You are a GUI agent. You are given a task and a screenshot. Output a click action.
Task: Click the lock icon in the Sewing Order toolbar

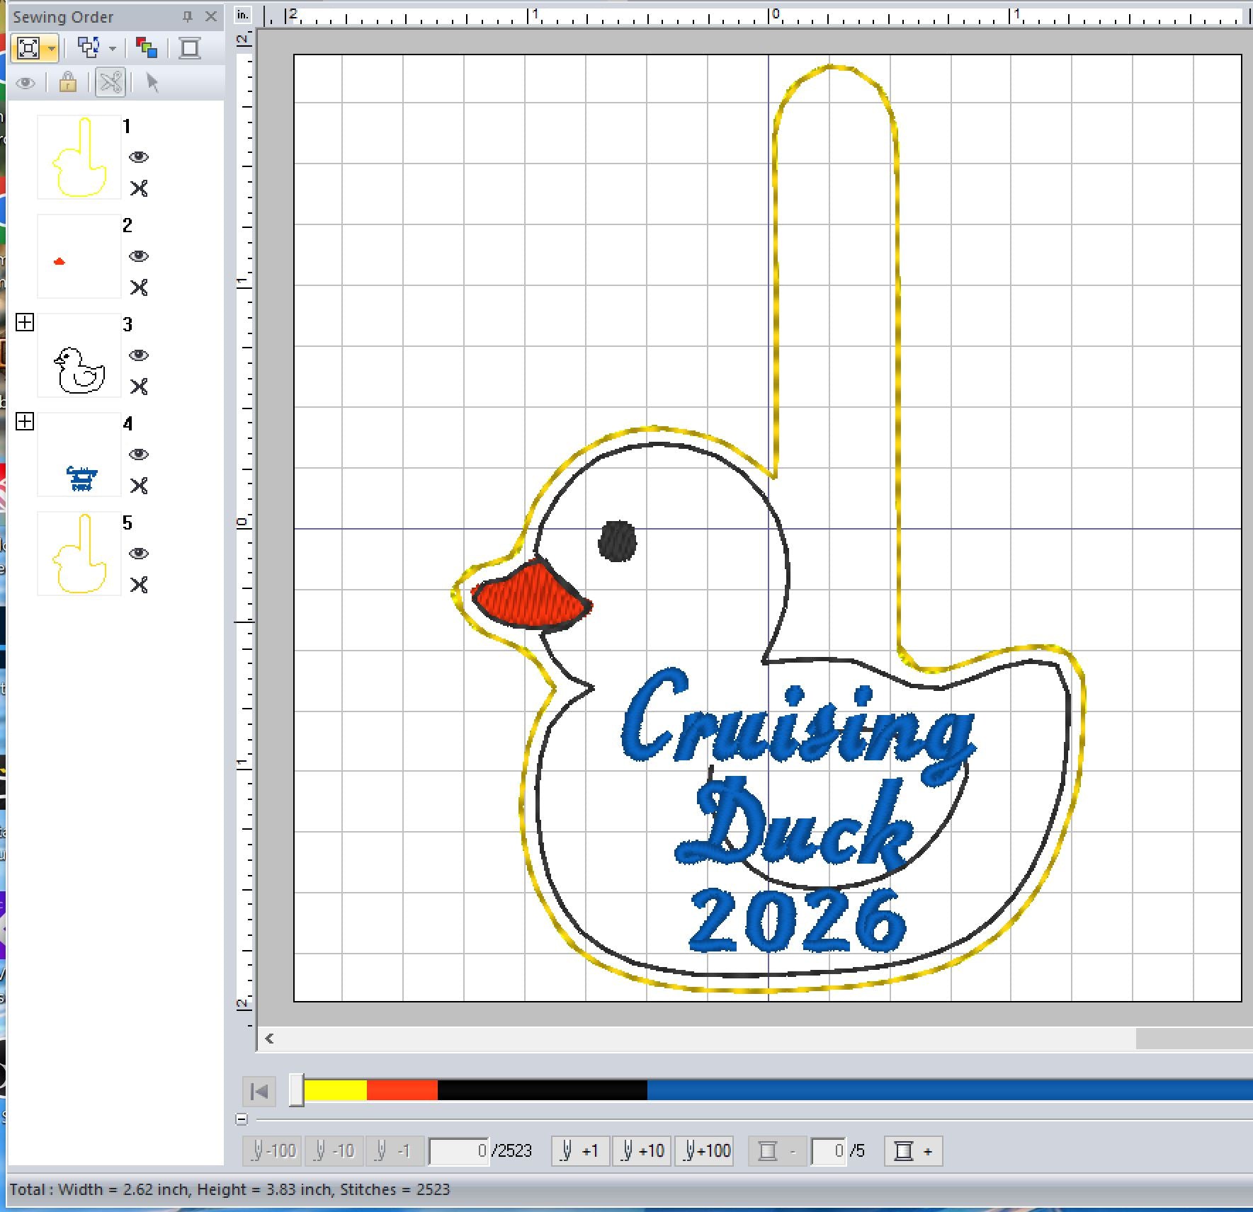point(67,83)
